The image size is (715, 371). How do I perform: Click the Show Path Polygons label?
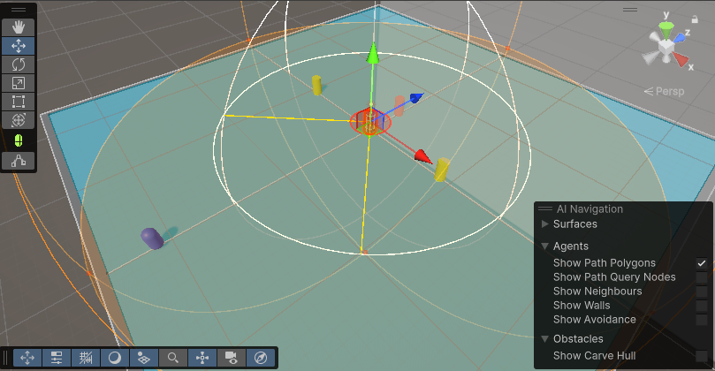(605, 263)
